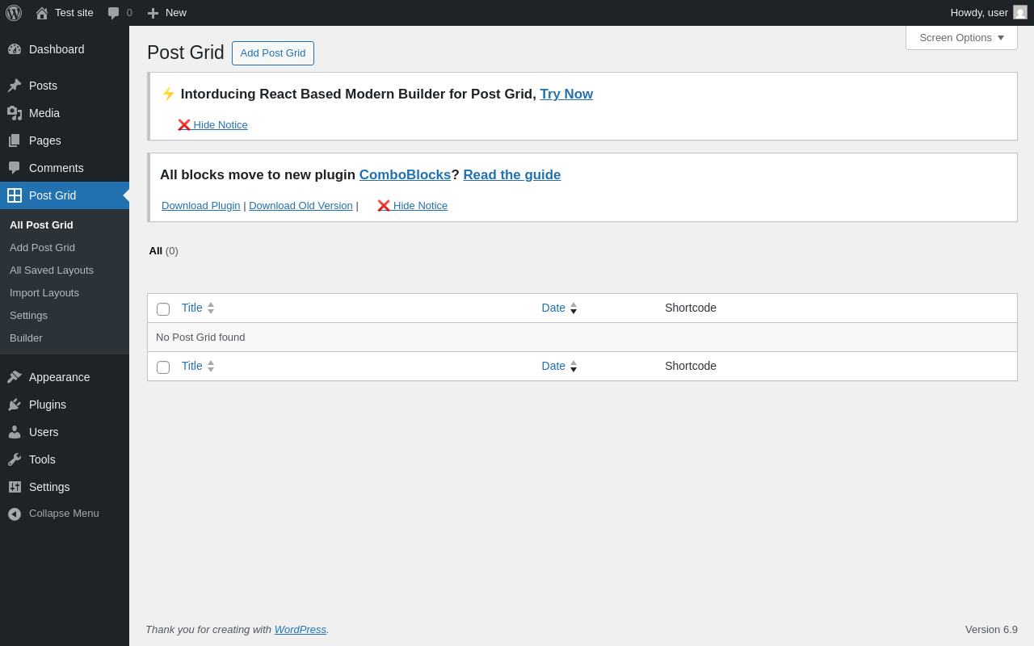This screenshot has width=1034, height=646.
Task: Click the user avatar in admin bar
Action: click(1020, 13)
